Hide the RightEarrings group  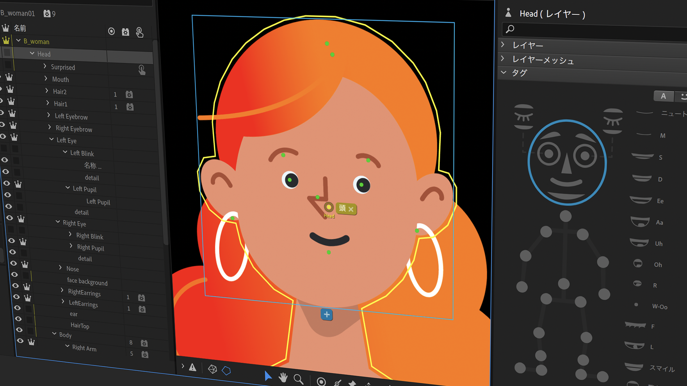16,286
